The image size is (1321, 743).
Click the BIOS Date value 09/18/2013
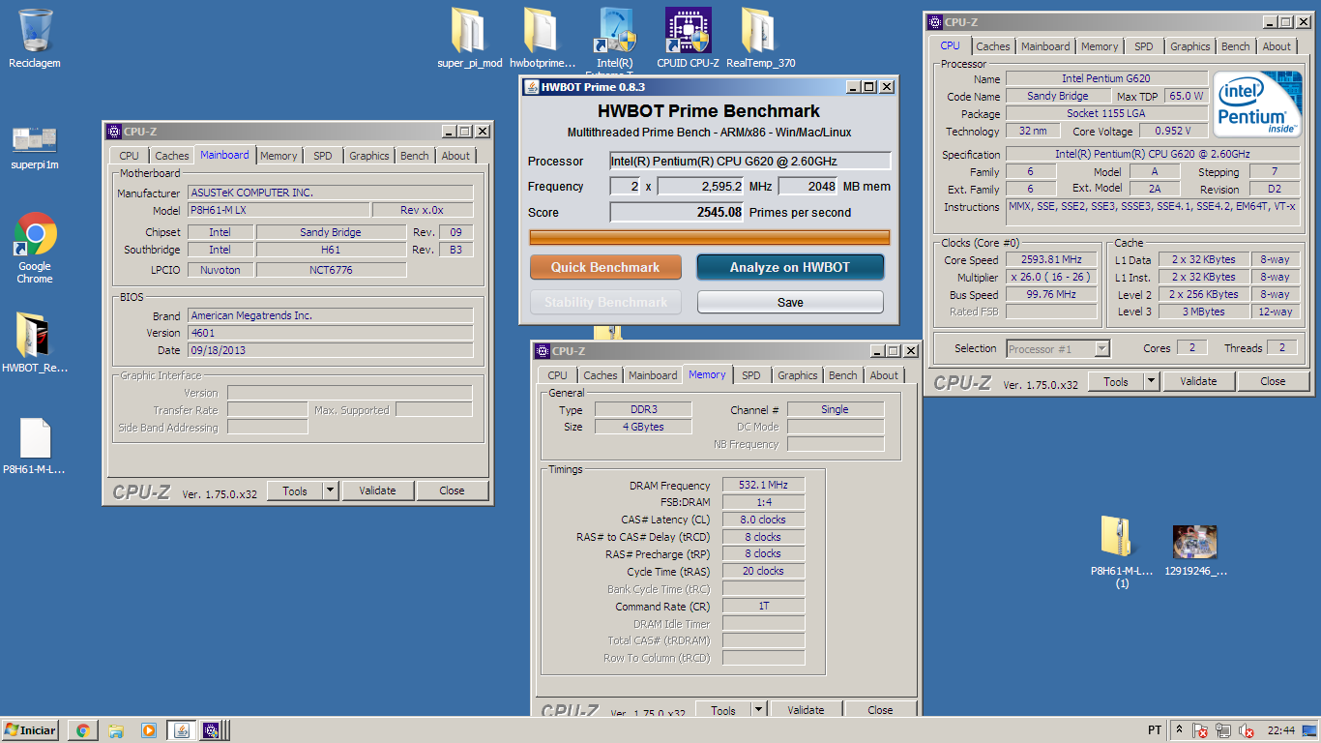330,350
